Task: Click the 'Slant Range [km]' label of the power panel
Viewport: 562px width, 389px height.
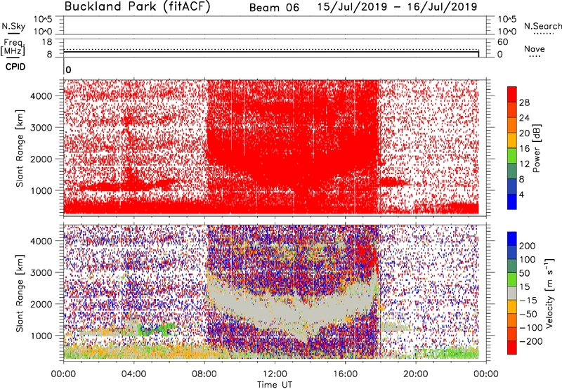Action: click(20, 148)
